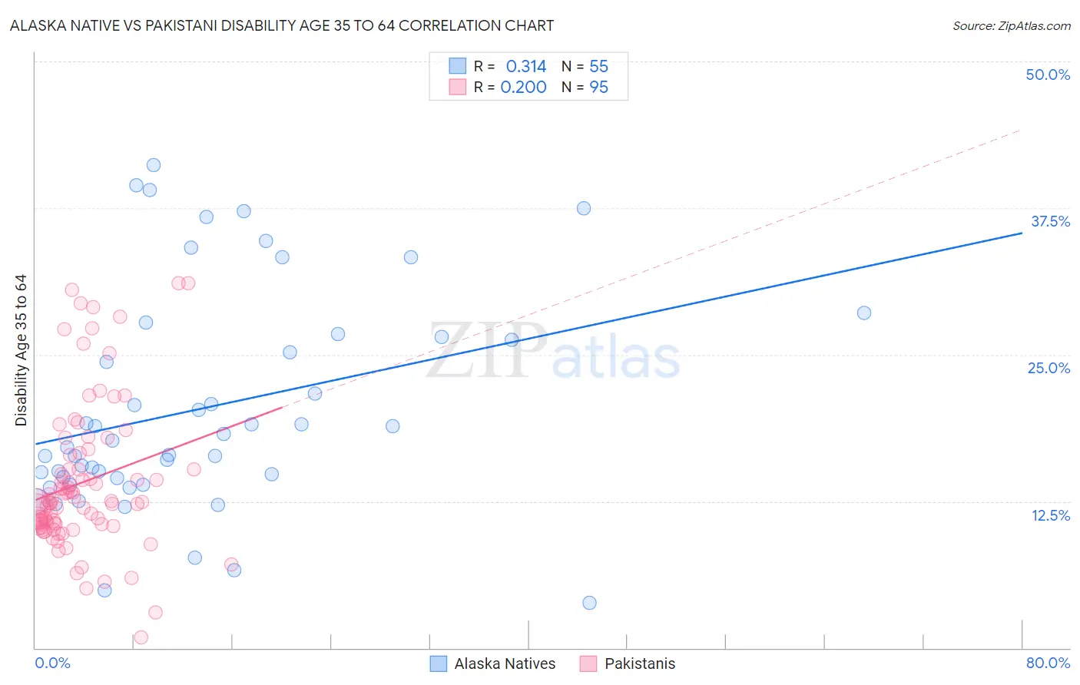
Task: Click the 50.0% y-axis label
Action: pos(1048,74)
